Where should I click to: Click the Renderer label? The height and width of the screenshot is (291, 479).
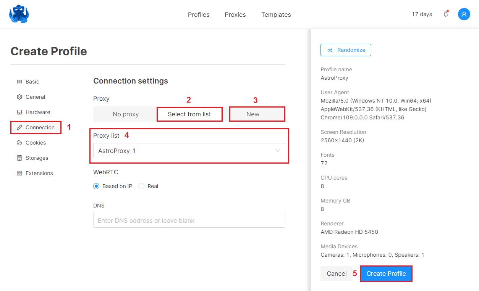(332, 223)
